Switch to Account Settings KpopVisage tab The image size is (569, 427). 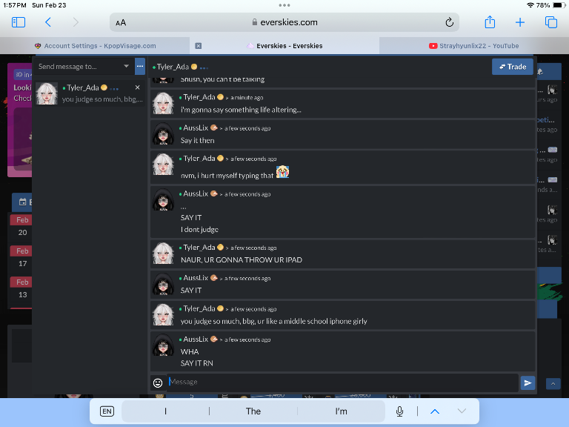click(95, 46)
